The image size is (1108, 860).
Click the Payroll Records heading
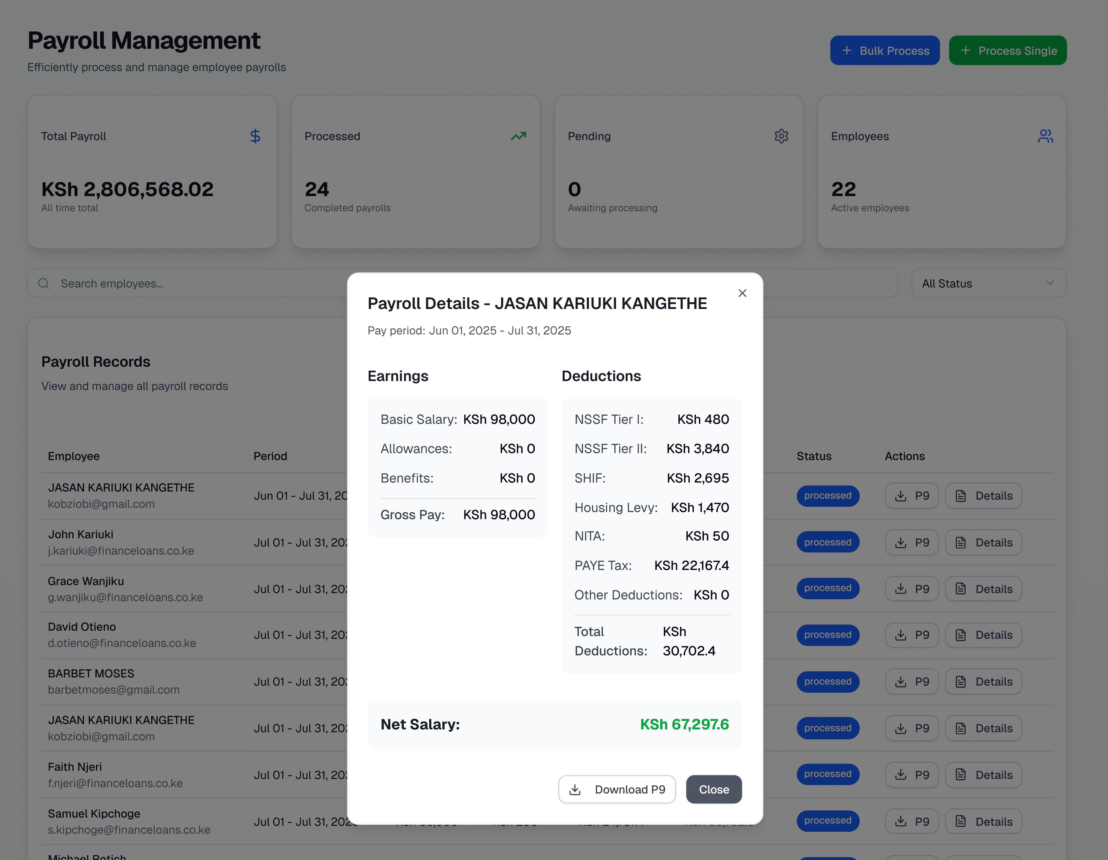(96, 362)
